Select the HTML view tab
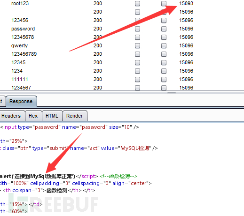This screenshot has height=216, width=244. click(52, 116)
